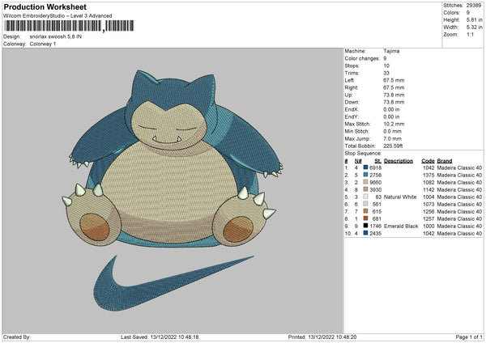Select the 'Colorway 1' value
The width and height of the screenshot is (486, 343).
[43, 44]
